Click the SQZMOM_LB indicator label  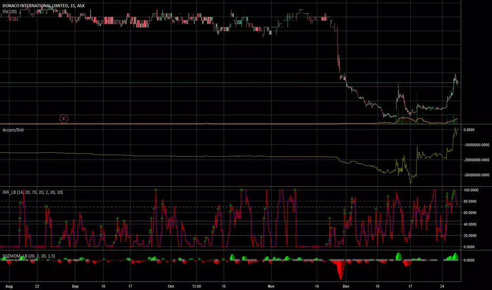tap(29, 256)
